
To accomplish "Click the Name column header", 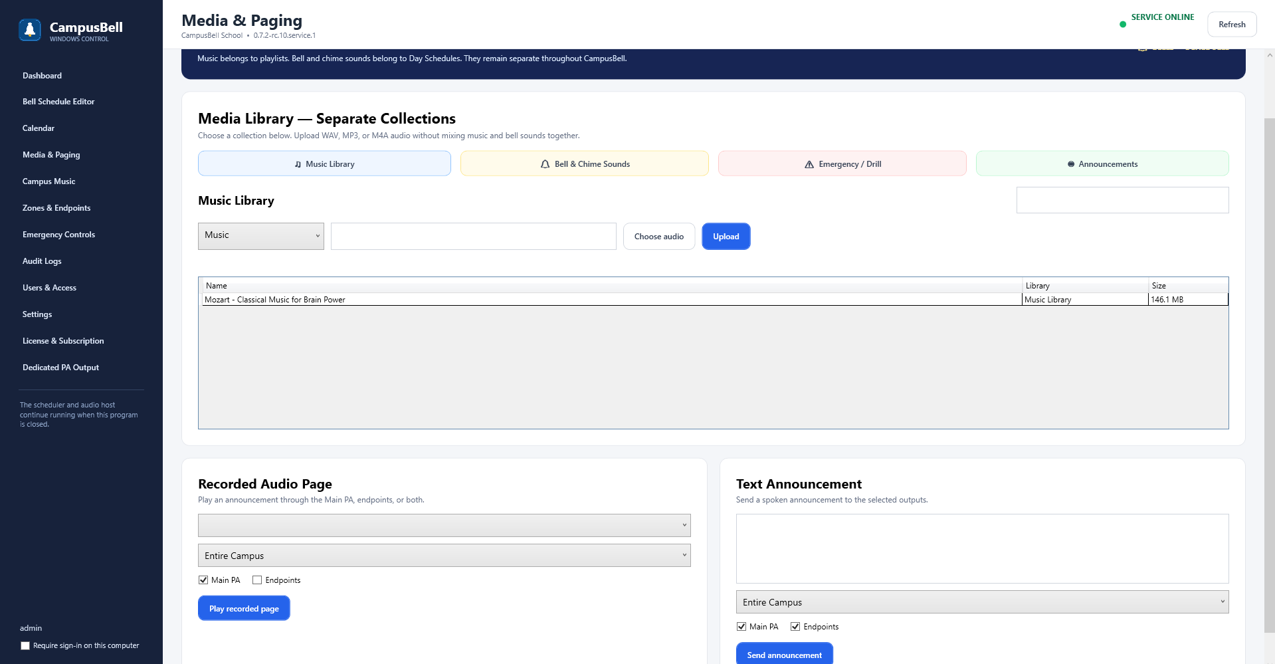I will (x=612, y=286).
